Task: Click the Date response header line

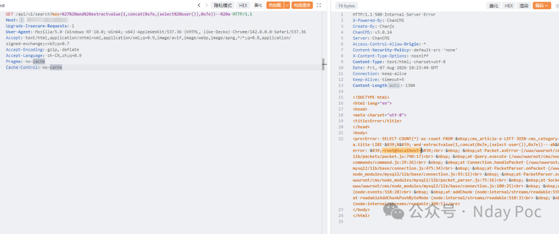Action: coord(395,68)
